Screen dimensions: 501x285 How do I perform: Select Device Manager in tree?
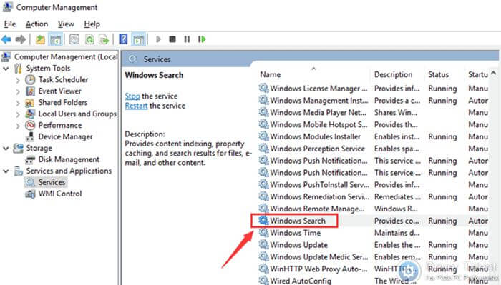point(66,136)
